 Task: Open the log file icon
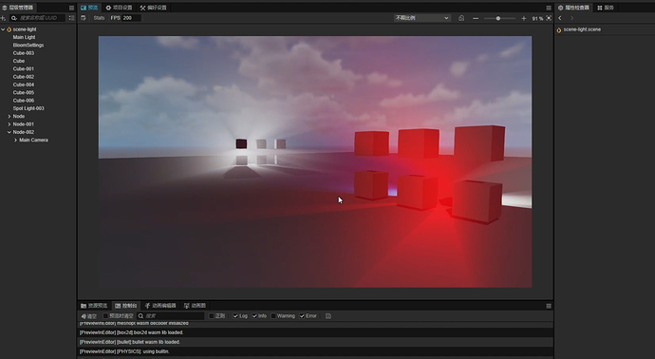pyautogui.click(x=328, y=316)
